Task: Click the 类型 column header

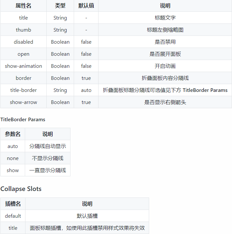Action: coord(60,6)
